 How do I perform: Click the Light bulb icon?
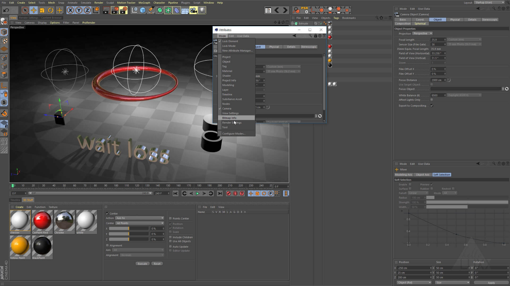(202, 10)
